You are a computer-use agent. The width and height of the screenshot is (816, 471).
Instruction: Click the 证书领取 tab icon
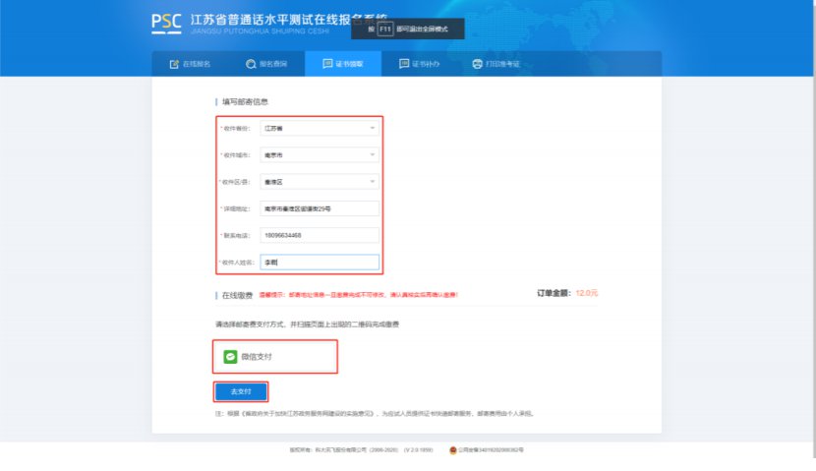coord(327,64)
